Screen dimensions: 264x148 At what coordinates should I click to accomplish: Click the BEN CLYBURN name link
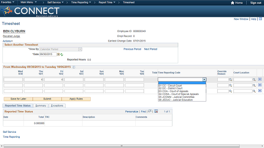tap(14, 31)
